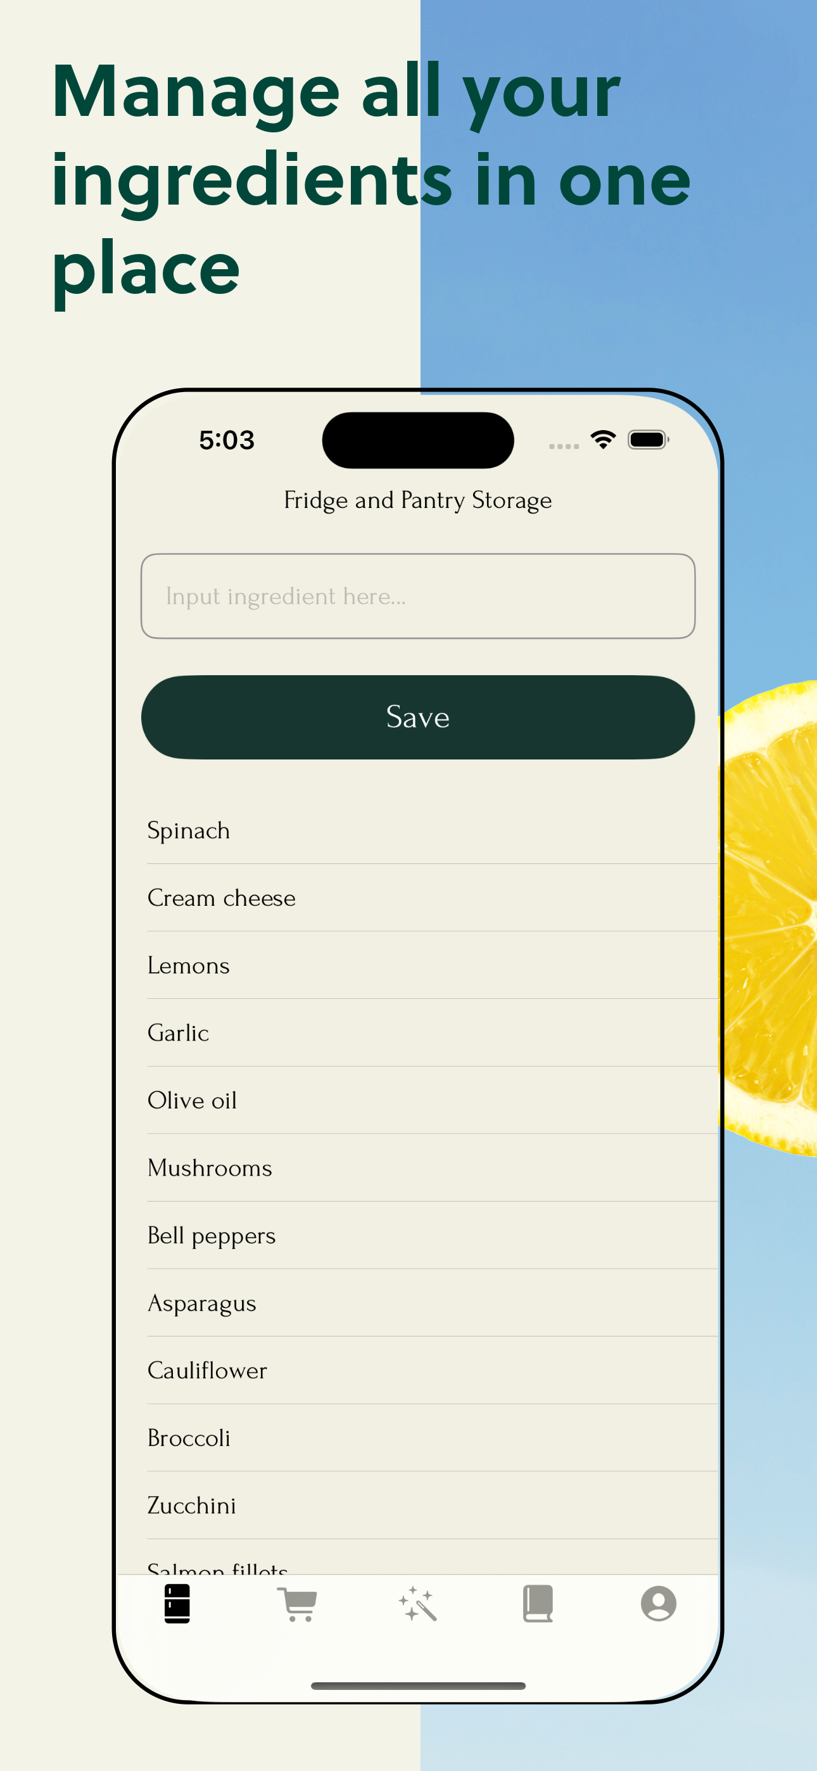This screenshot has height=1771, width=817.
Task: Open the recipe book tab
Action: (538, 1604)
